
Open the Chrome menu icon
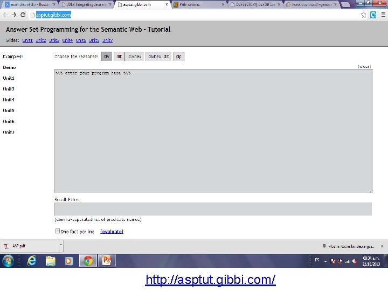point(383,15)
